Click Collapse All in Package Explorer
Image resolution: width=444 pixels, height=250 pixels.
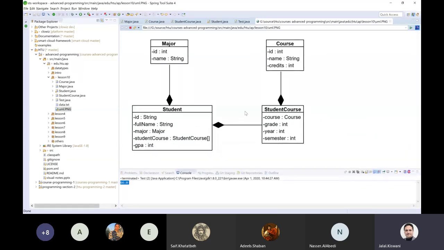click(98, 21)
